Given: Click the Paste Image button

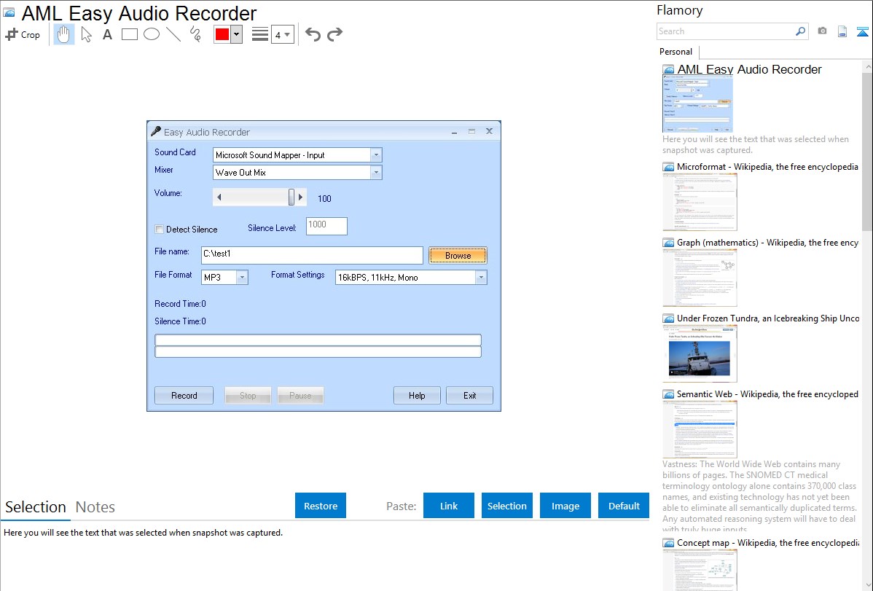Looking at the screenshot, I should tap(565, 506).
